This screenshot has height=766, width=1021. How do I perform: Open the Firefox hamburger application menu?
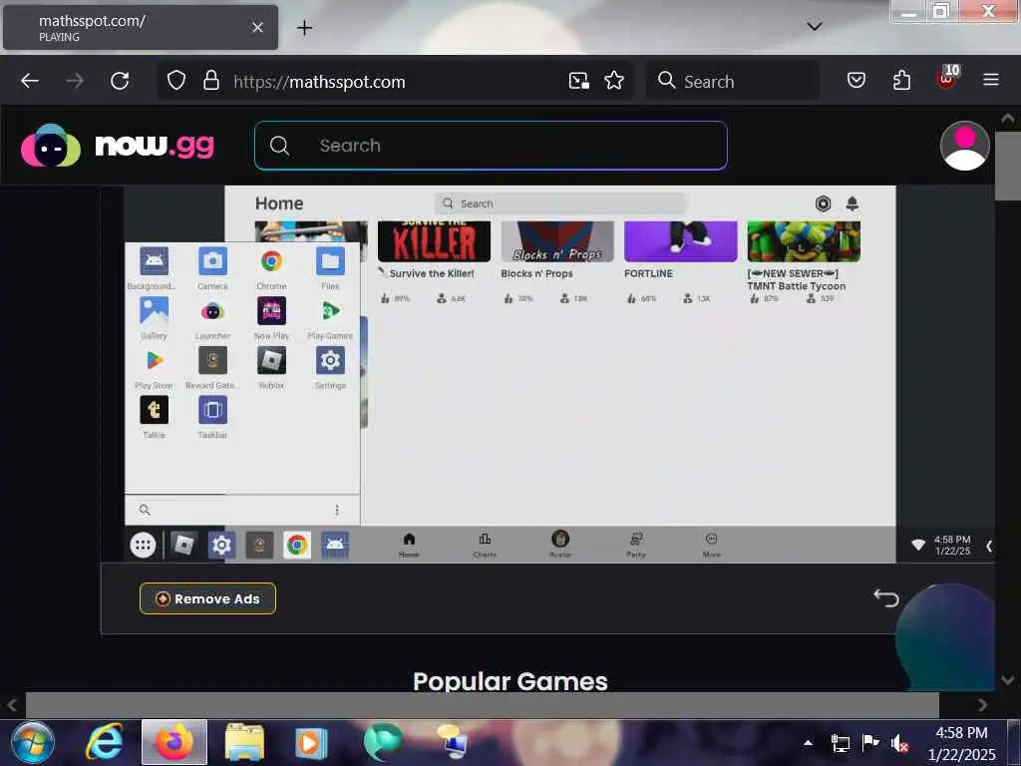coord(991,80)
